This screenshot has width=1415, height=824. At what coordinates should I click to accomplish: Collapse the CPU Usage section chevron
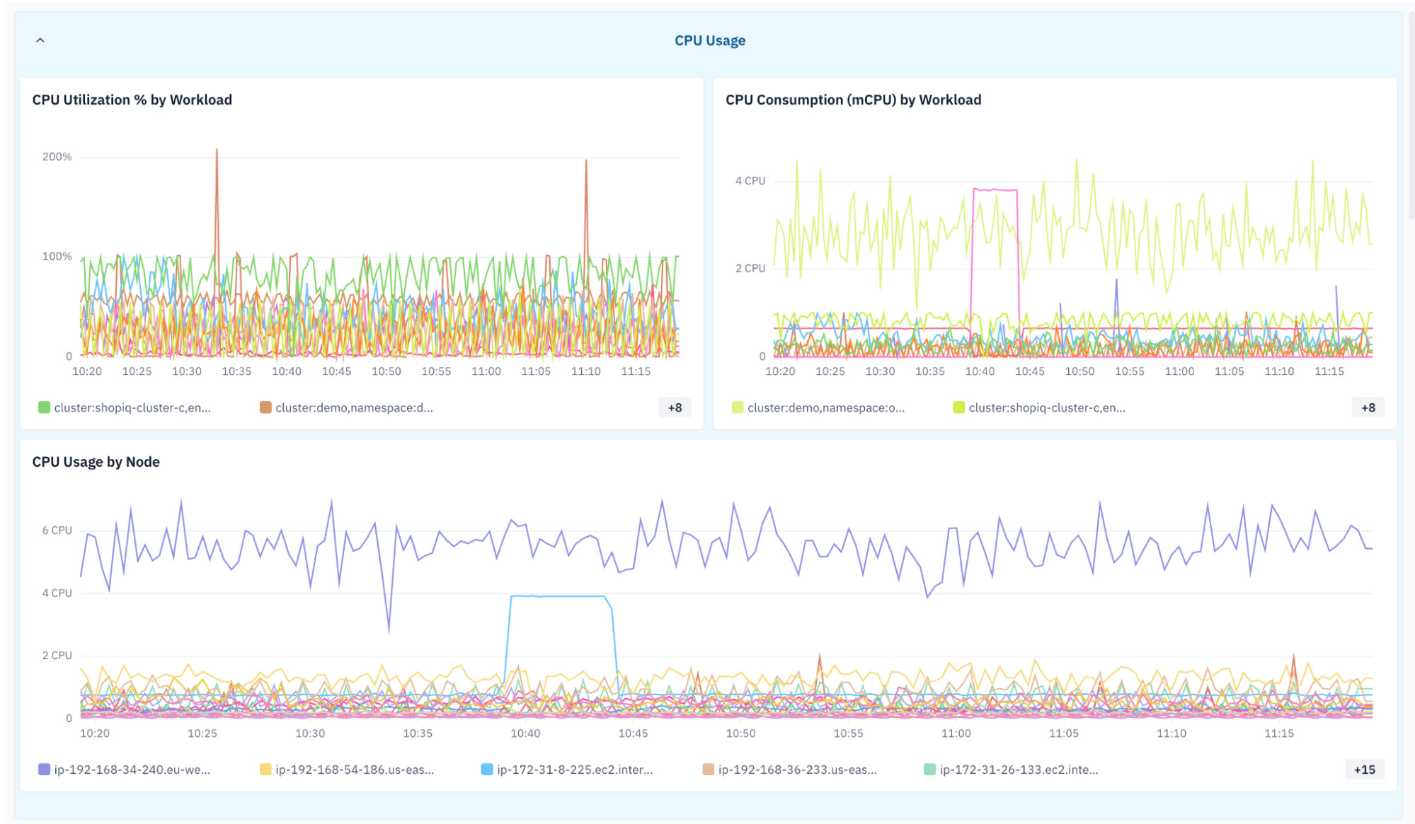pos(40,40)
